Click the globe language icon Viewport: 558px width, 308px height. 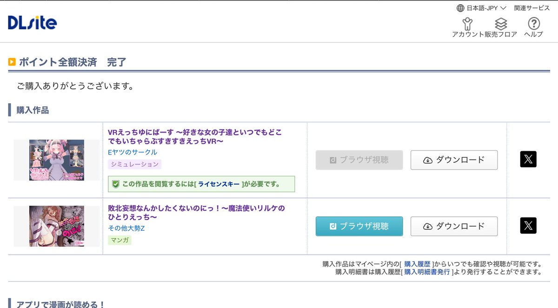pyautogui.click(x=460, y=8)
